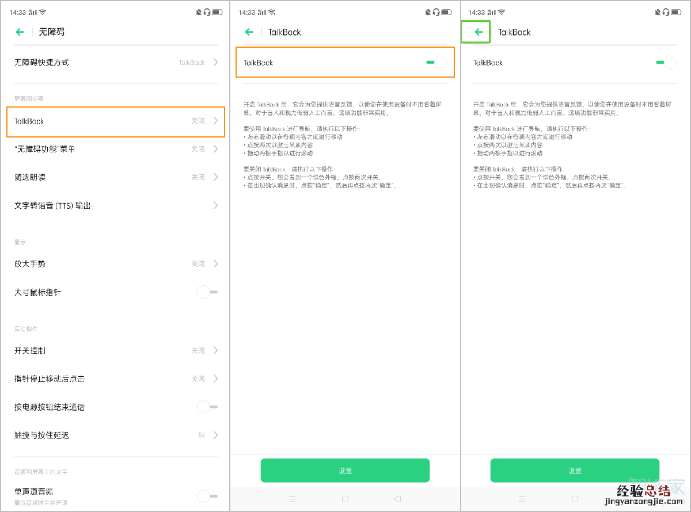Image resolution: width=691 pixels, height=512 pixels.
Task: Tap the Wi-Fi icon in the middle screen's status bar
Action: pos(272,12)
